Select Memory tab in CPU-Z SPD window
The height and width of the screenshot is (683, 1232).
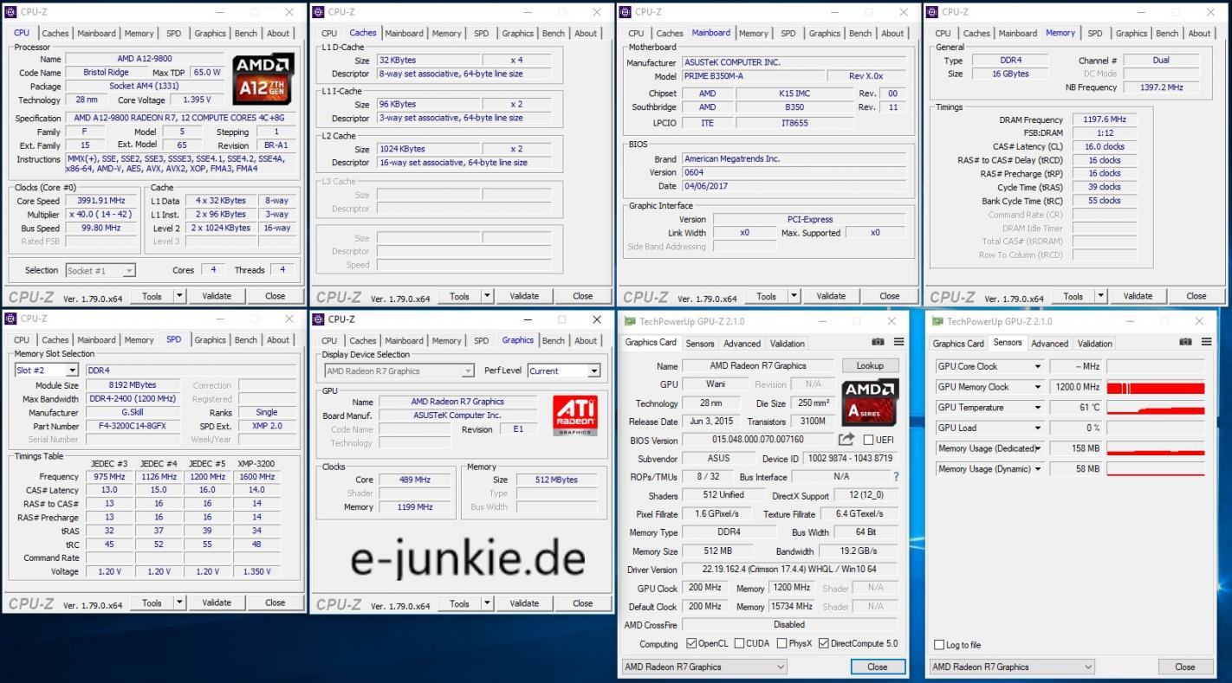(x=139, y=340)
